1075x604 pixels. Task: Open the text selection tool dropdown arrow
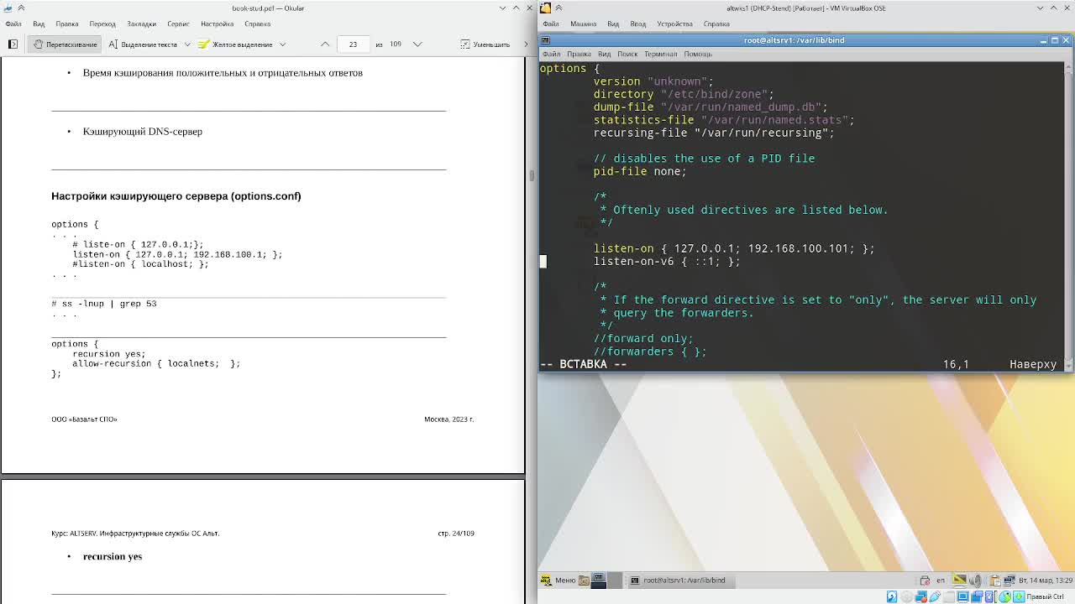pyautogui.click(x=186, y=44)
